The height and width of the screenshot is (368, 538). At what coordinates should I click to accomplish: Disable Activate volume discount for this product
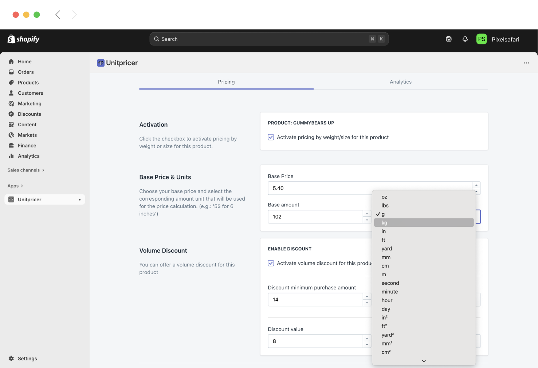click(x=271, y=263)
